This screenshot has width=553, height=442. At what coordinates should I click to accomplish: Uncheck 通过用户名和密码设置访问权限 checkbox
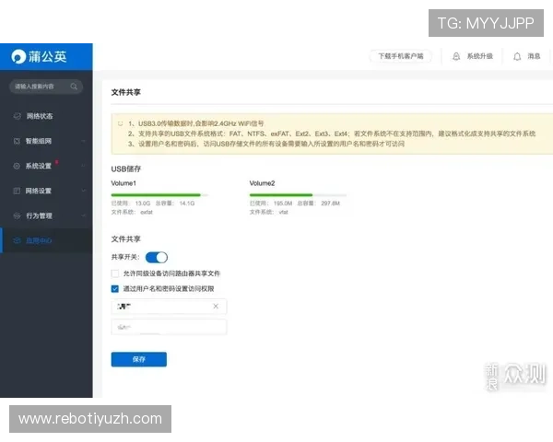115,289
